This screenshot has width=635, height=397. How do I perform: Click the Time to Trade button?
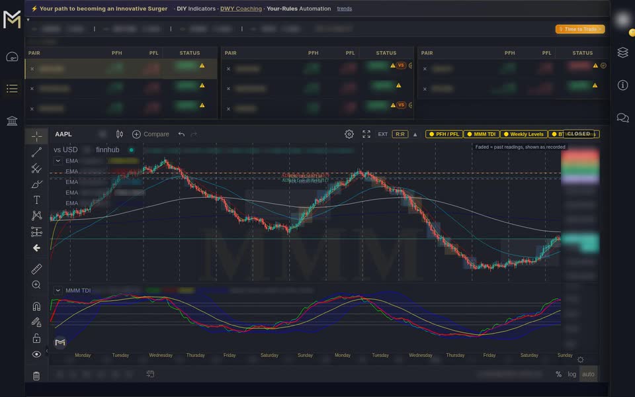[580, 28]
